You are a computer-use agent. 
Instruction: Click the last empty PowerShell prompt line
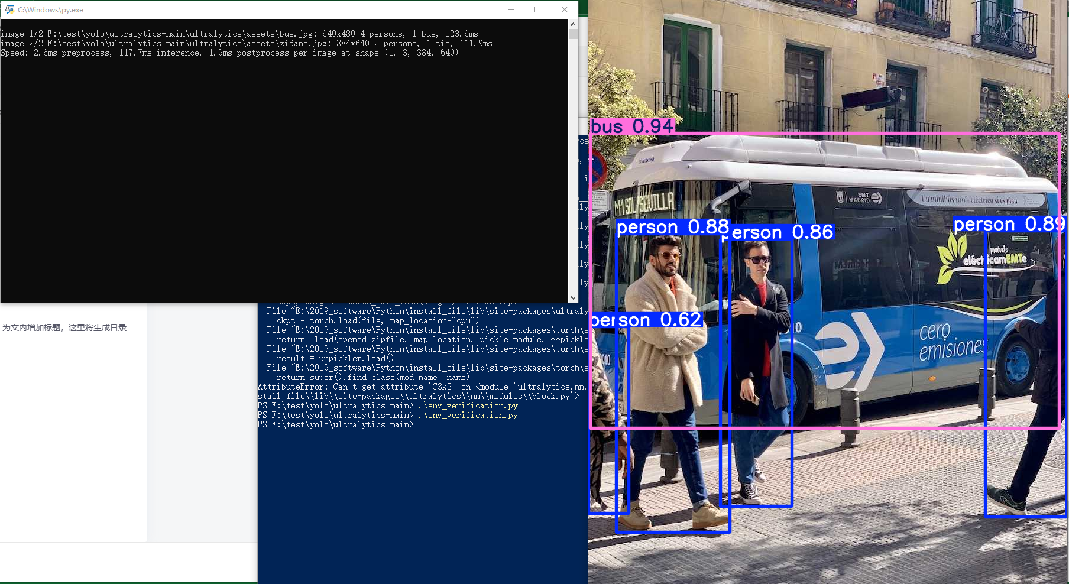click(335, 424)
